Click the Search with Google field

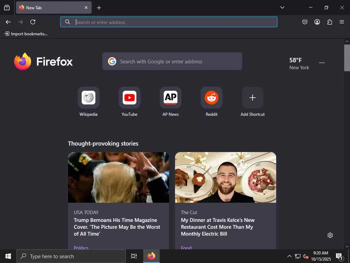click(172, 61)
